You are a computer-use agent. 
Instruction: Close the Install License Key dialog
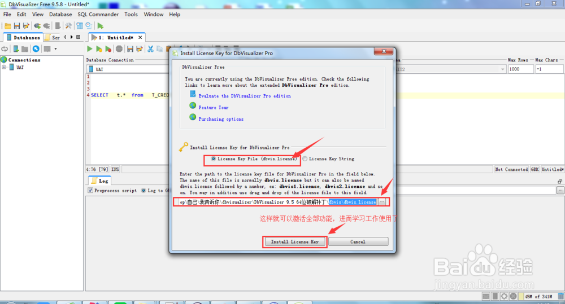tap(384, 51)
